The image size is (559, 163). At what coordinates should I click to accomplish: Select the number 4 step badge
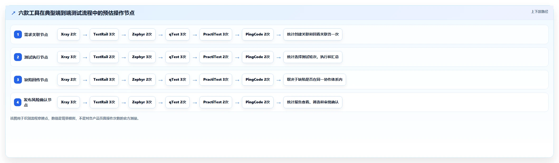[x=18, y=102]
